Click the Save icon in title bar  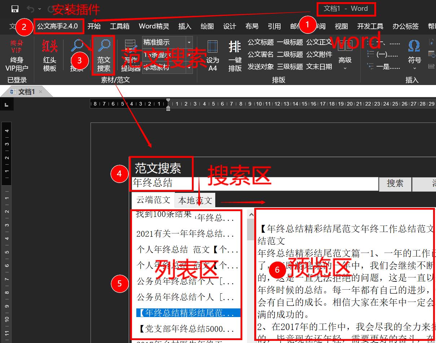click(15, 9)
